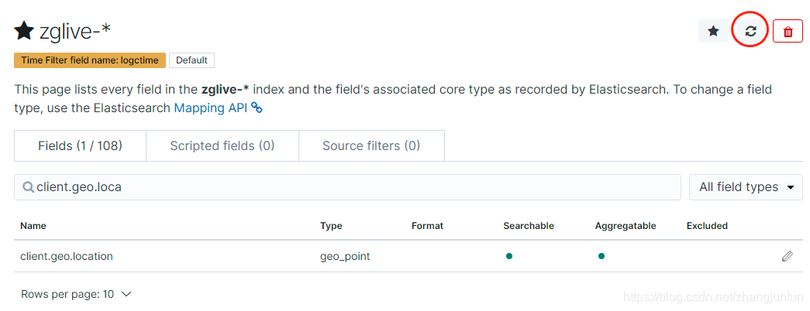The width and height of the screenshot is (810, 311).
Task: Click the star set-as-default button
Action: (x=713, y=31)
